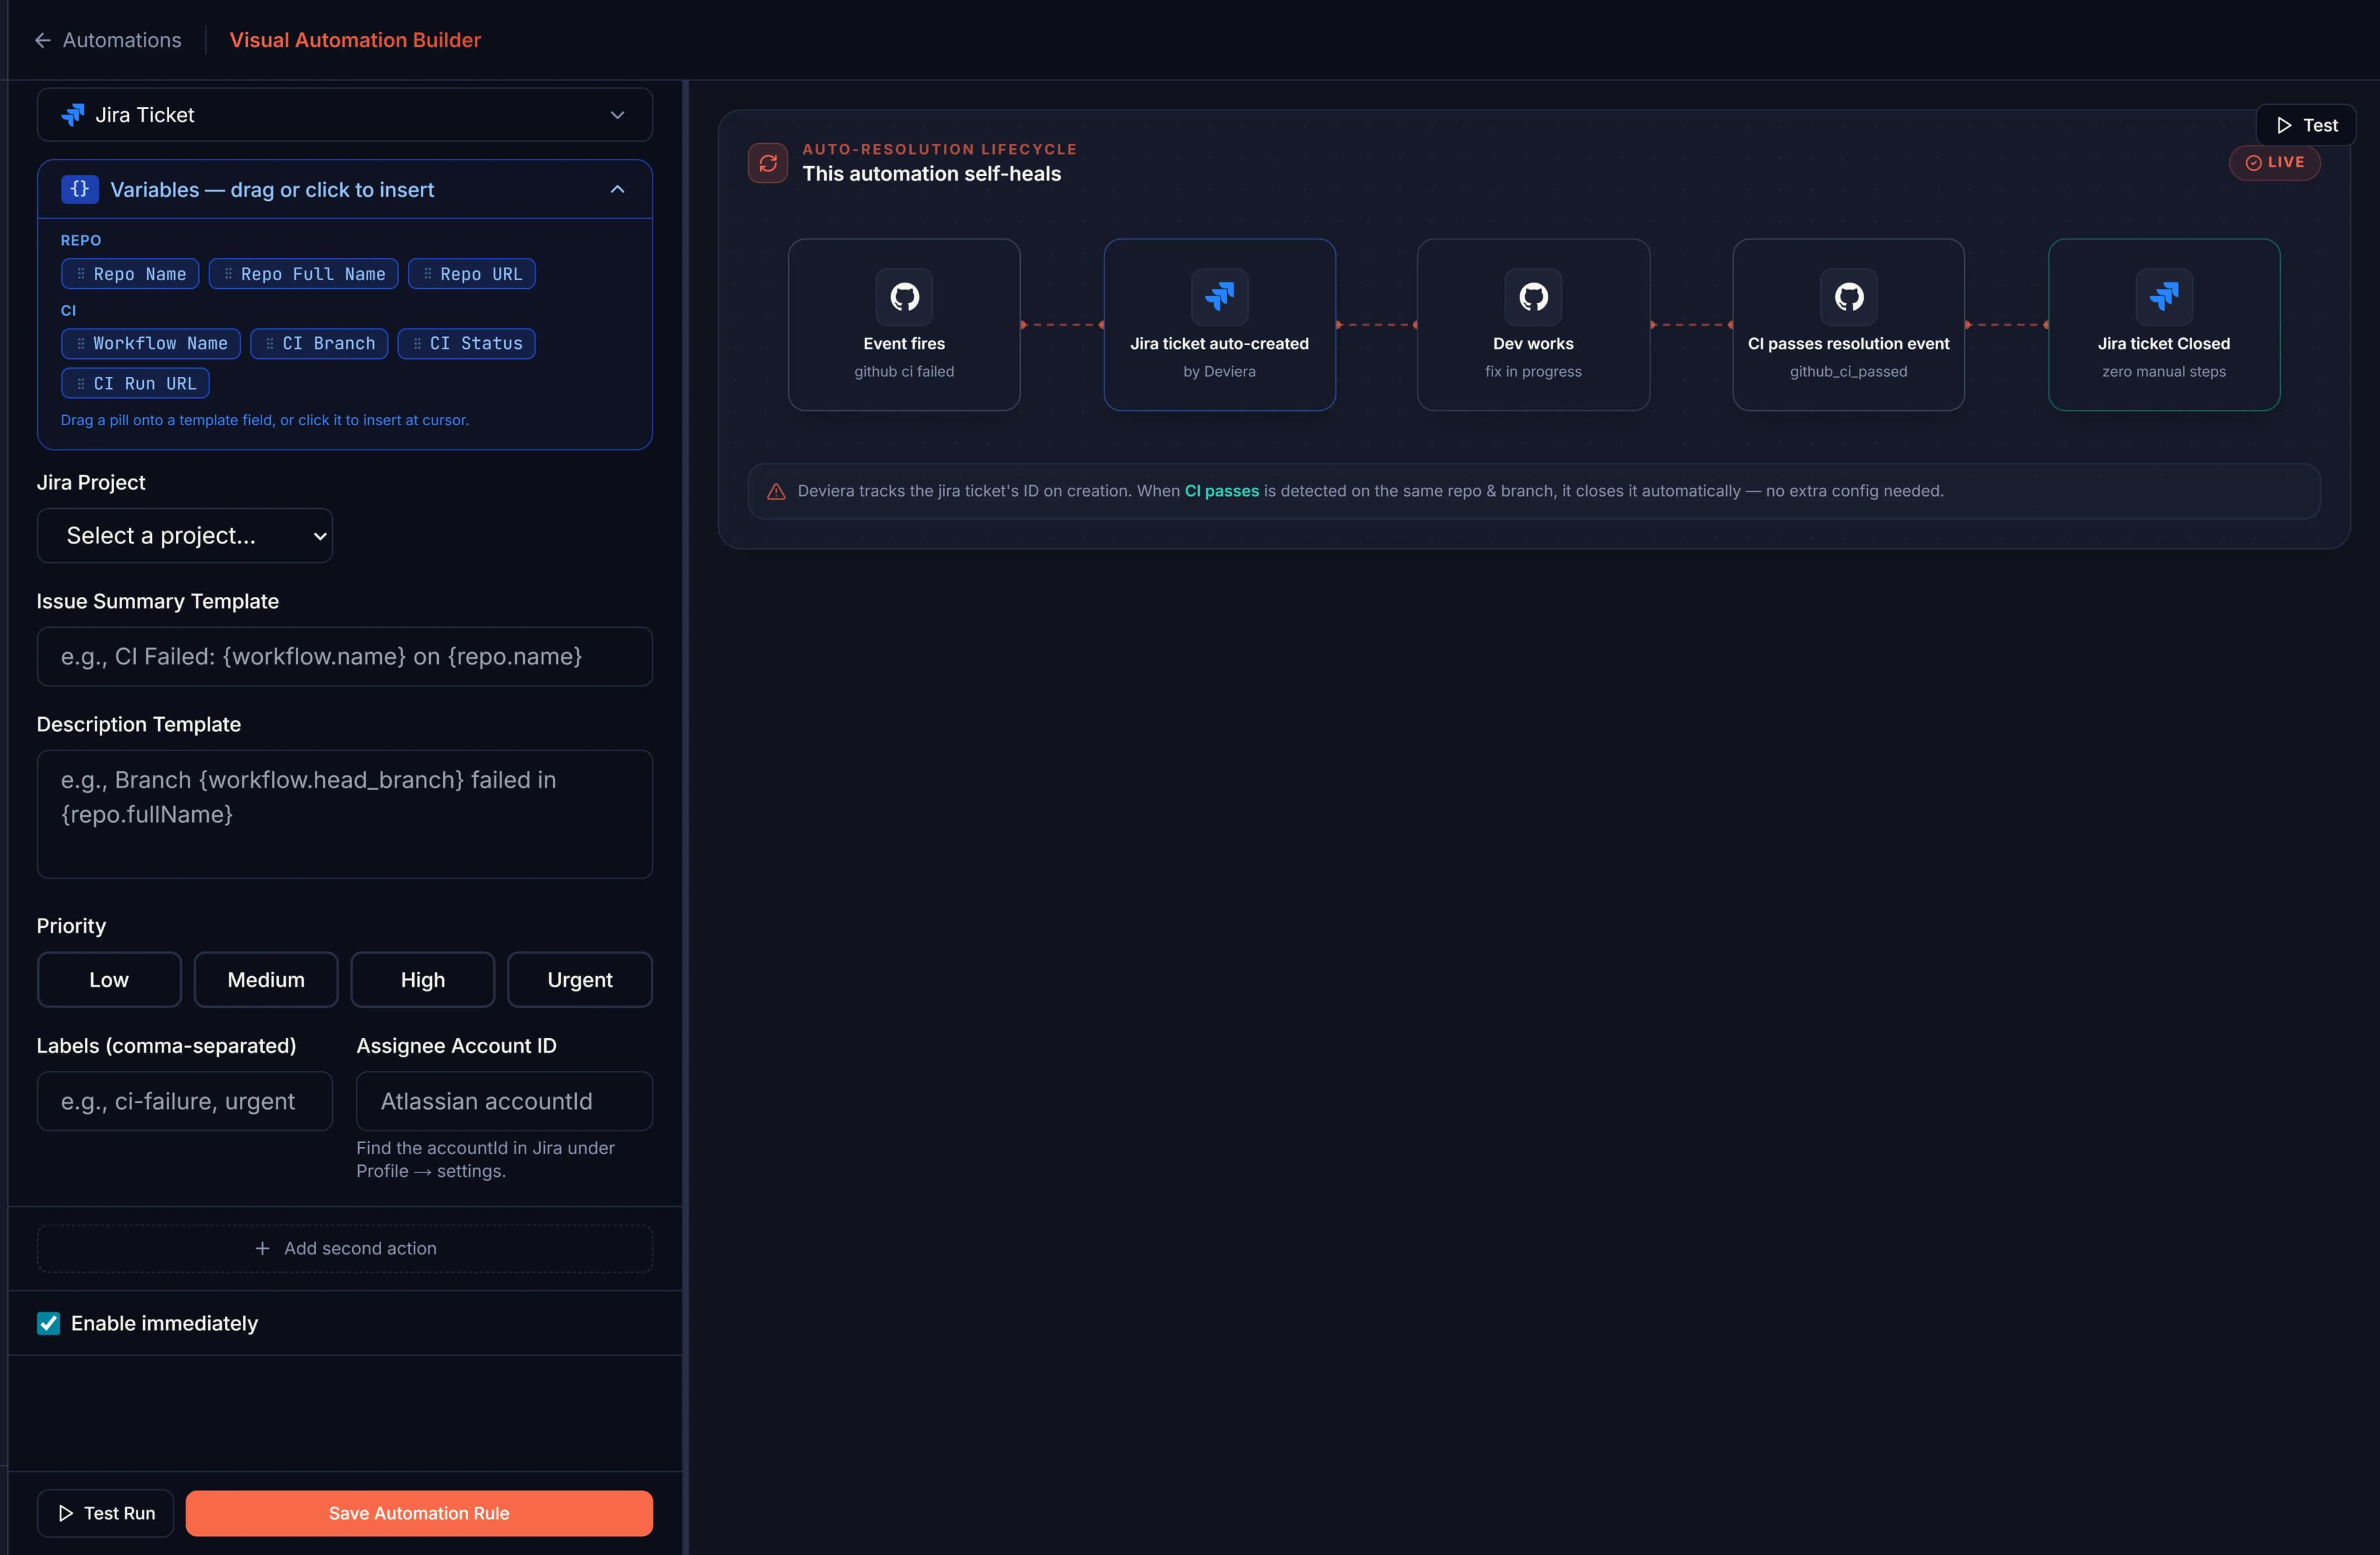Toggle the Enable immediately checkbox
Viewport: 2380px width, 1555px height.
[x=48, y=1323]
